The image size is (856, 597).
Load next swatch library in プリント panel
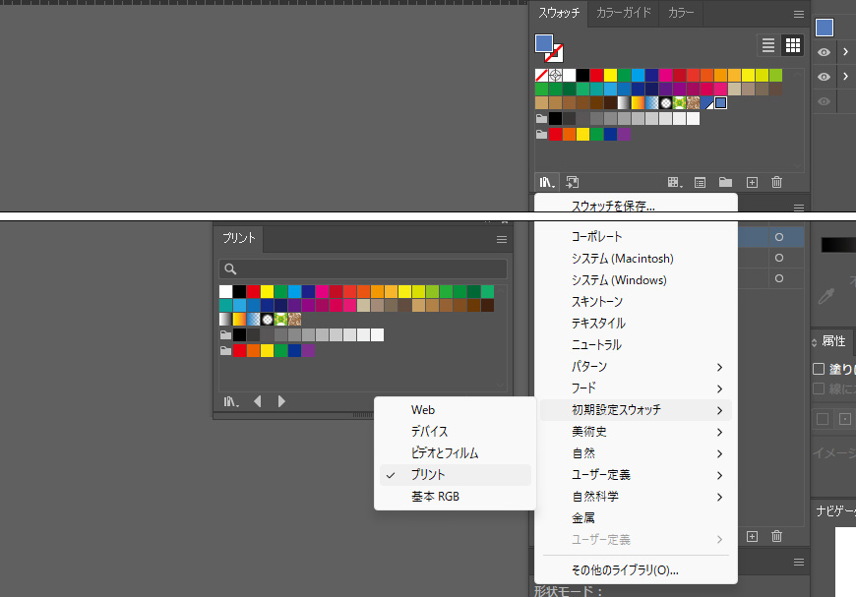pos(281,401)
